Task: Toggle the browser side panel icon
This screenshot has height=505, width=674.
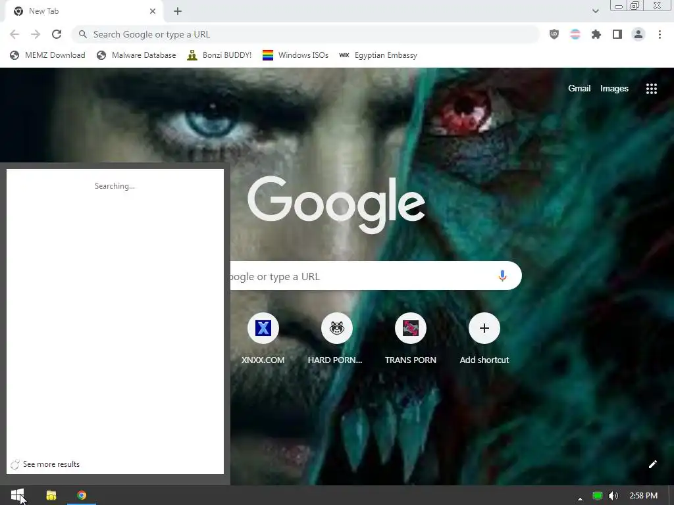Action: tap(617, 34)
